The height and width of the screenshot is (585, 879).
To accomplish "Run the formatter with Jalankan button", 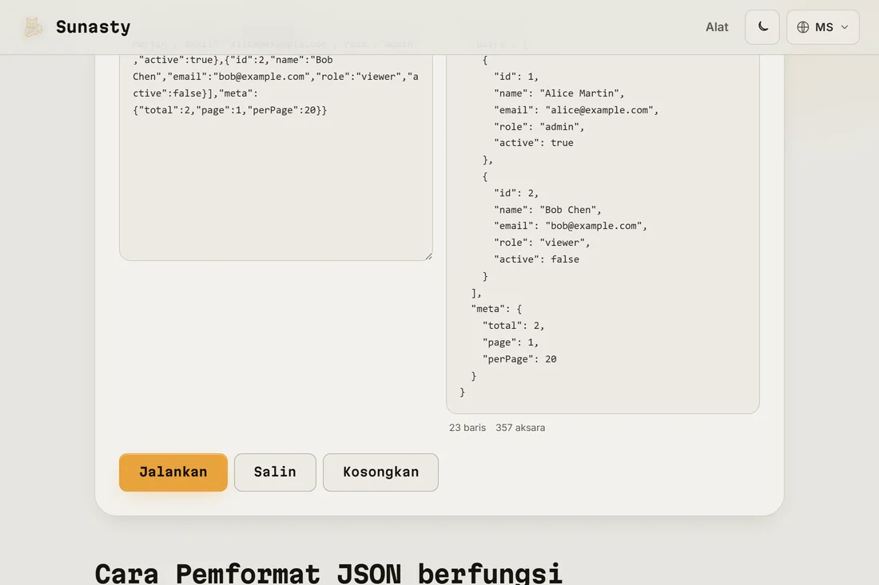I will tap(173, 472).
